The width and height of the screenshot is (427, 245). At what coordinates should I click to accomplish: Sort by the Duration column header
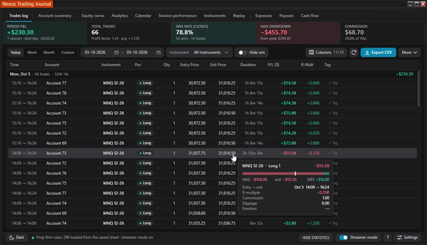pyautogui.click(x=248, y=65)
